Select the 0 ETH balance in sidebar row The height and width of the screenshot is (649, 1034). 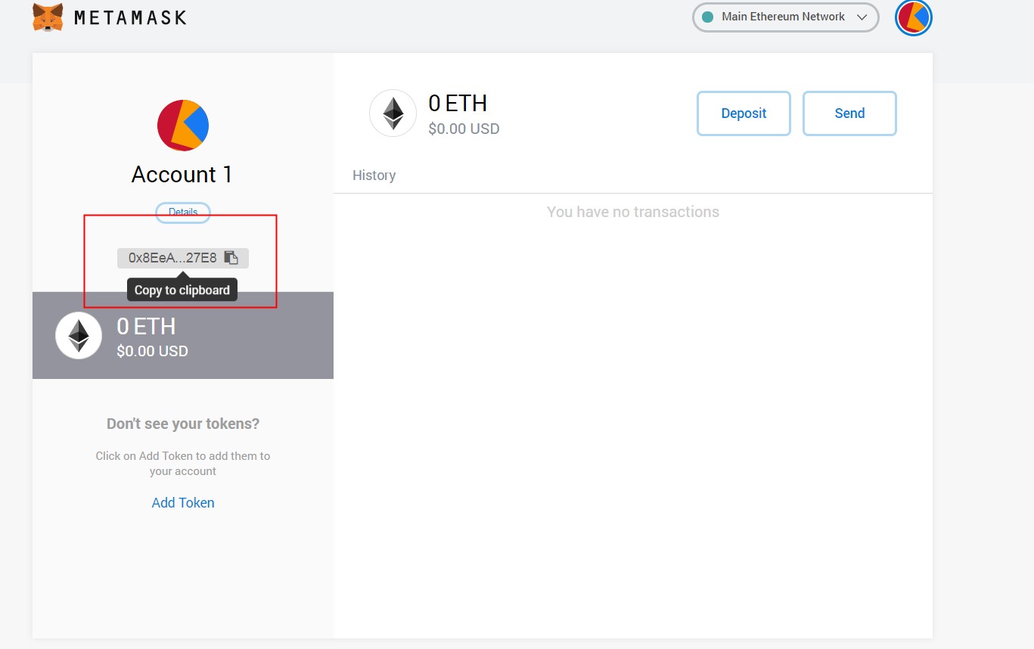[146, 327]
